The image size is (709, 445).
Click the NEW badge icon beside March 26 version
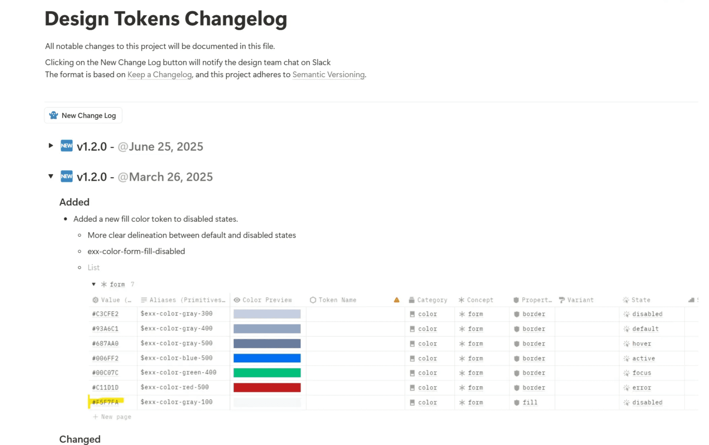tap(66, 176)
